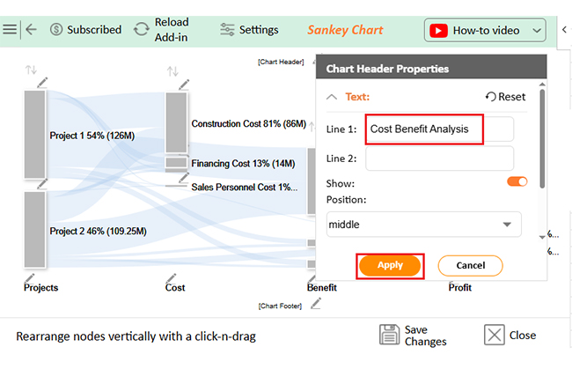Screen dimensions: 572x369
Task: Open Settings sliders icon
Action: coord(228,29)
